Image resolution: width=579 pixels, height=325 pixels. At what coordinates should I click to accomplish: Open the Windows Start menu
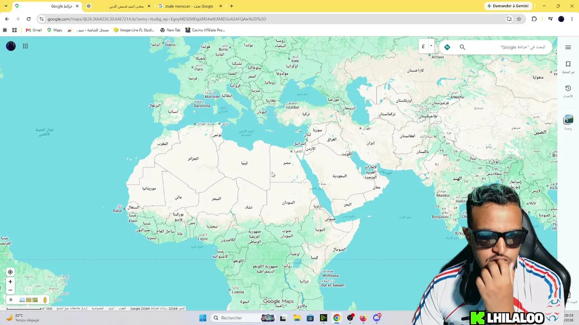(x=203, y=318)
